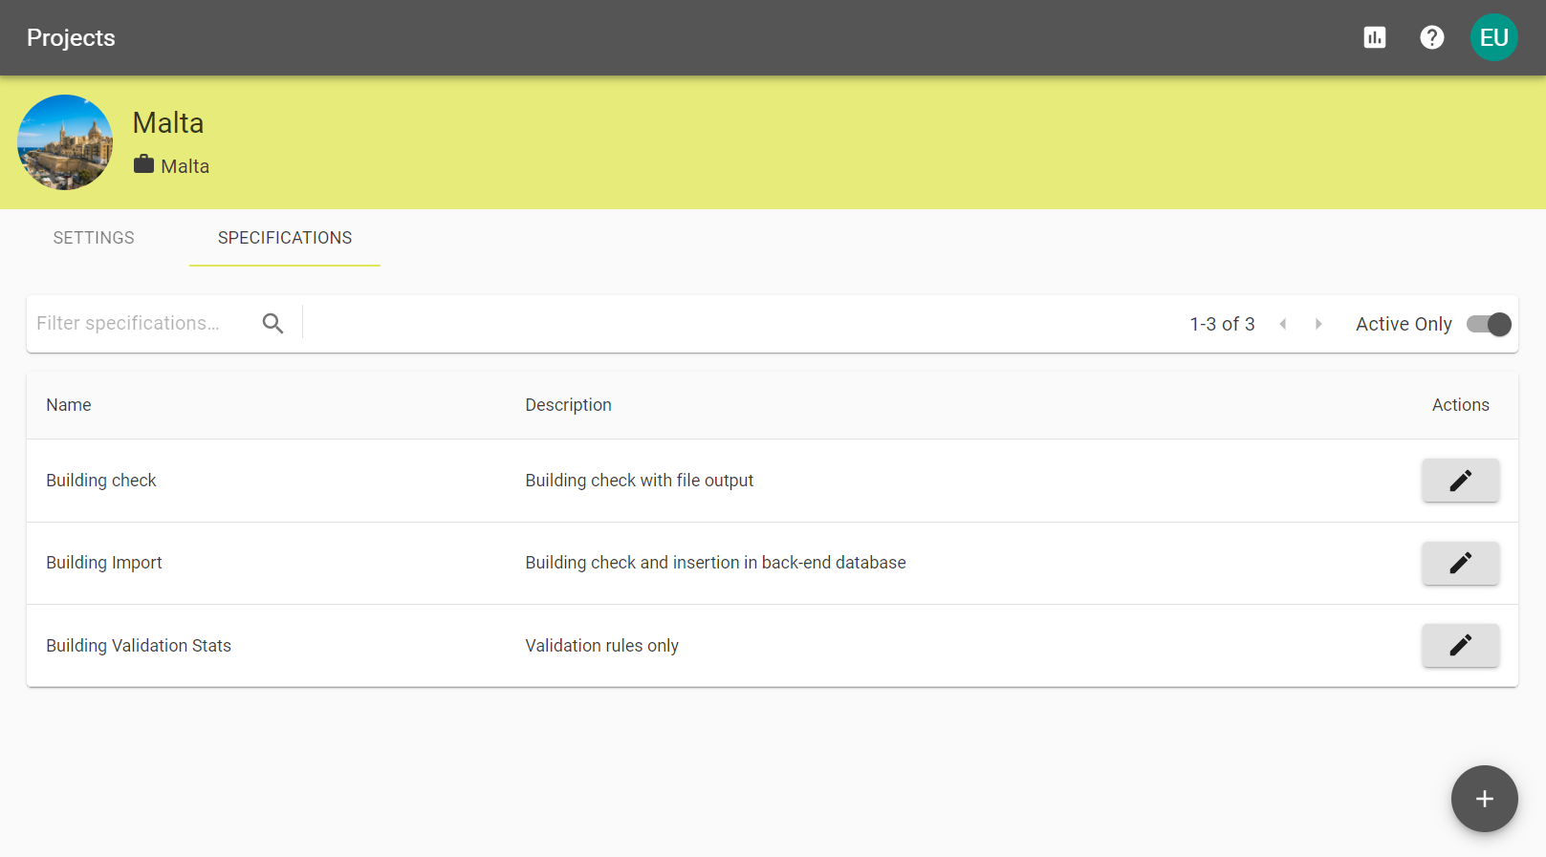Go to previous page of specifications
Viewport: 1546px width, 857px height.
[1283, 325]
